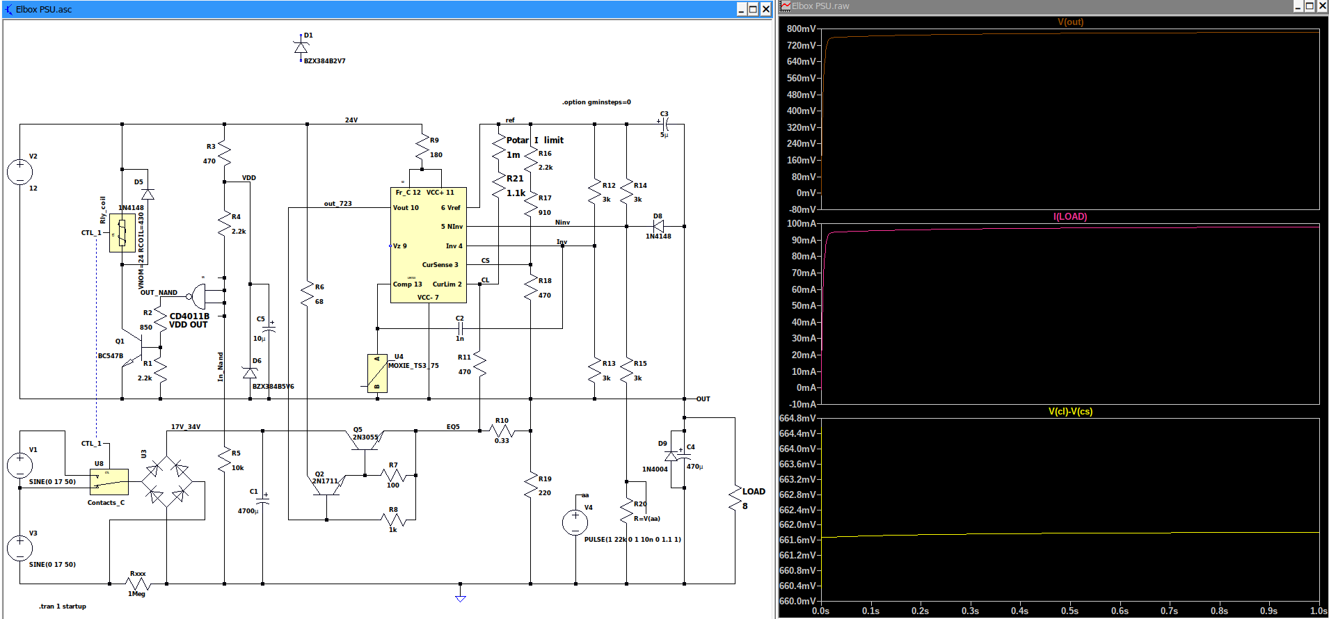This screenshot has width=1329, height=619.
Task: Select the C1 4700µ capacitor
Action: tap(263, 499)
